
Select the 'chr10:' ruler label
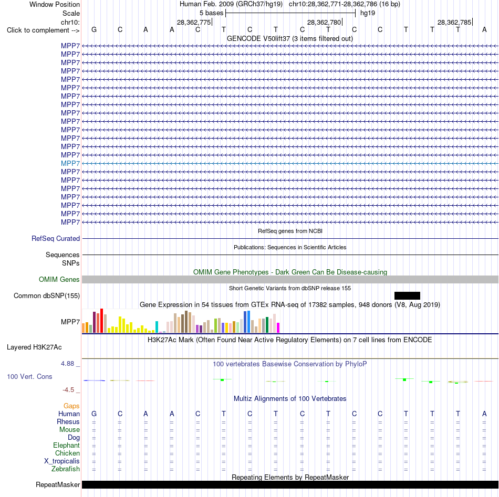click(70, 22)
